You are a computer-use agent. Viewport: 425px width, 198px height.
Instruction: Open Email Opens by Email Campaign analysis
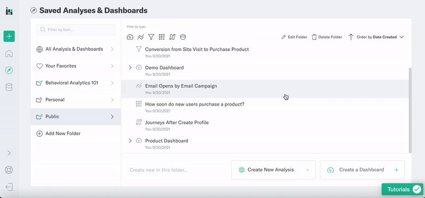point(181,86)
